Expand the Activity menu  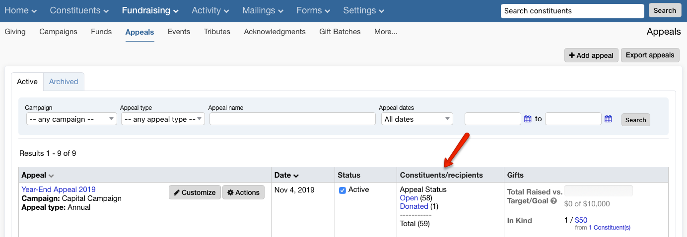[210, 10]
